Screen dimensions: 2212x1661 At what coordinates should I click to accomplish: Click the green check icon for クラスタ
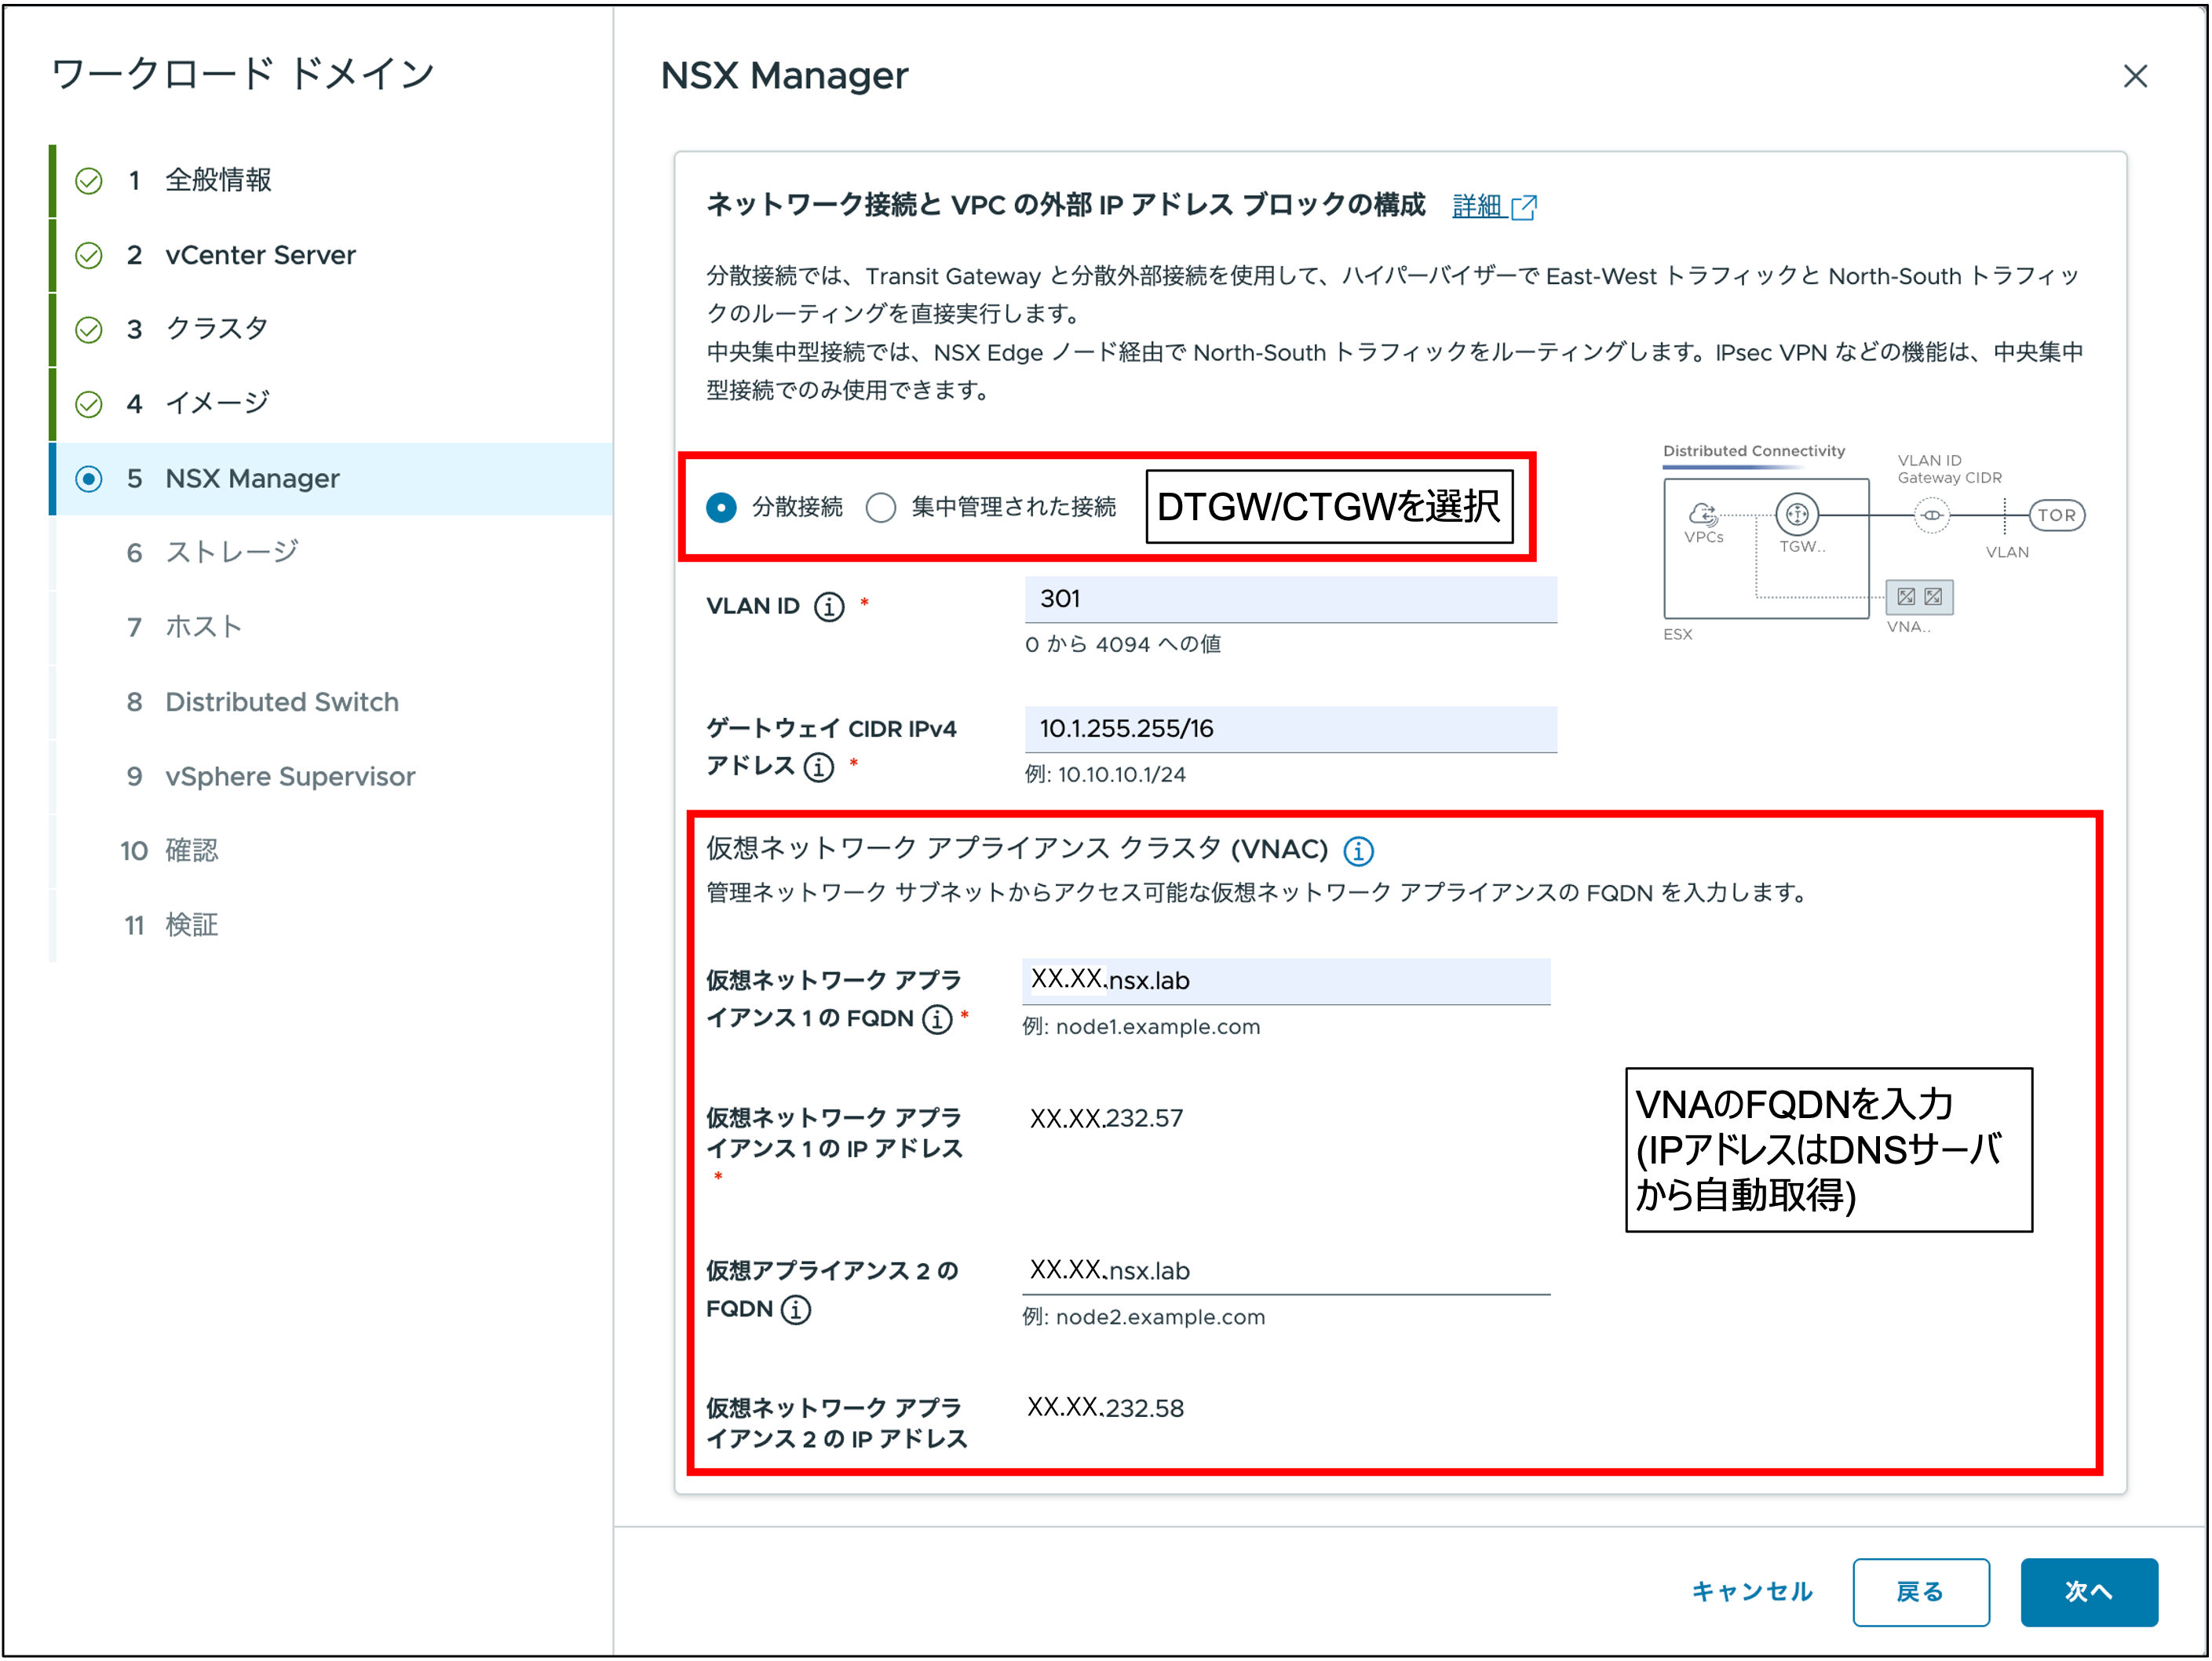pos(89,330)
